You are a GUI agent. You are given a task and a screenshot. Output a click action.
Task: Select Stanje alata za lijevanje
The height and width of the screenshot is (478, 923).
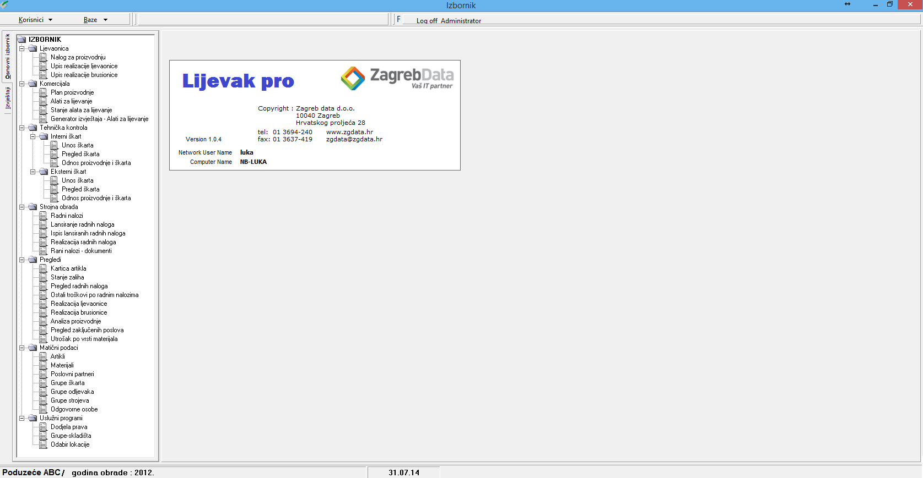click(81, 110)
